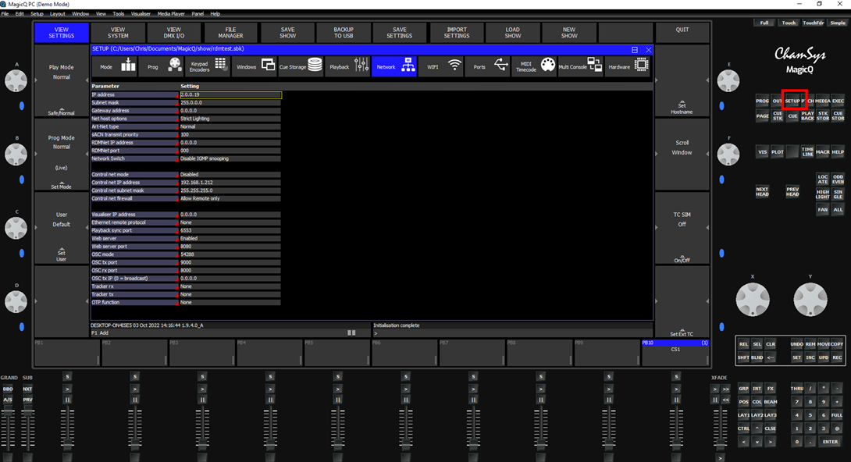This screenshot has height=462, width=851.
Task: Click the IP address setting field
Action: (x=230, y=95)
